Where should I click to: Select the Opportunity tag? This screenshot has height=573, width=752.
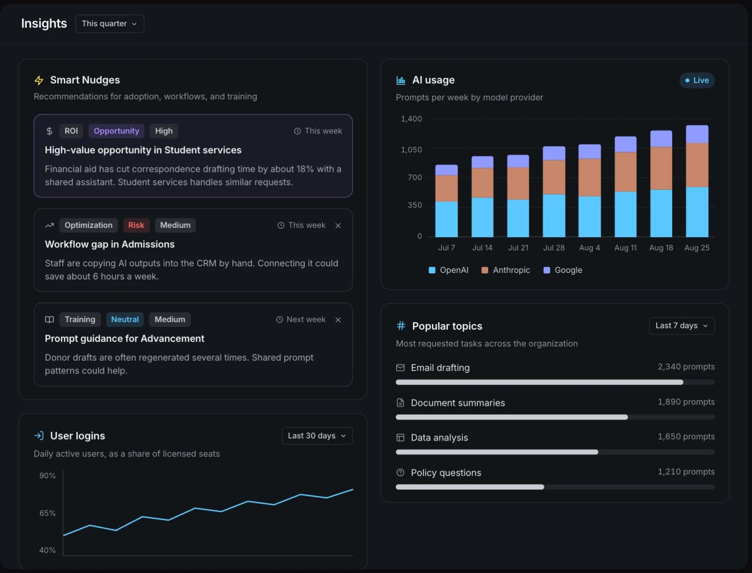tap(117, 131)
